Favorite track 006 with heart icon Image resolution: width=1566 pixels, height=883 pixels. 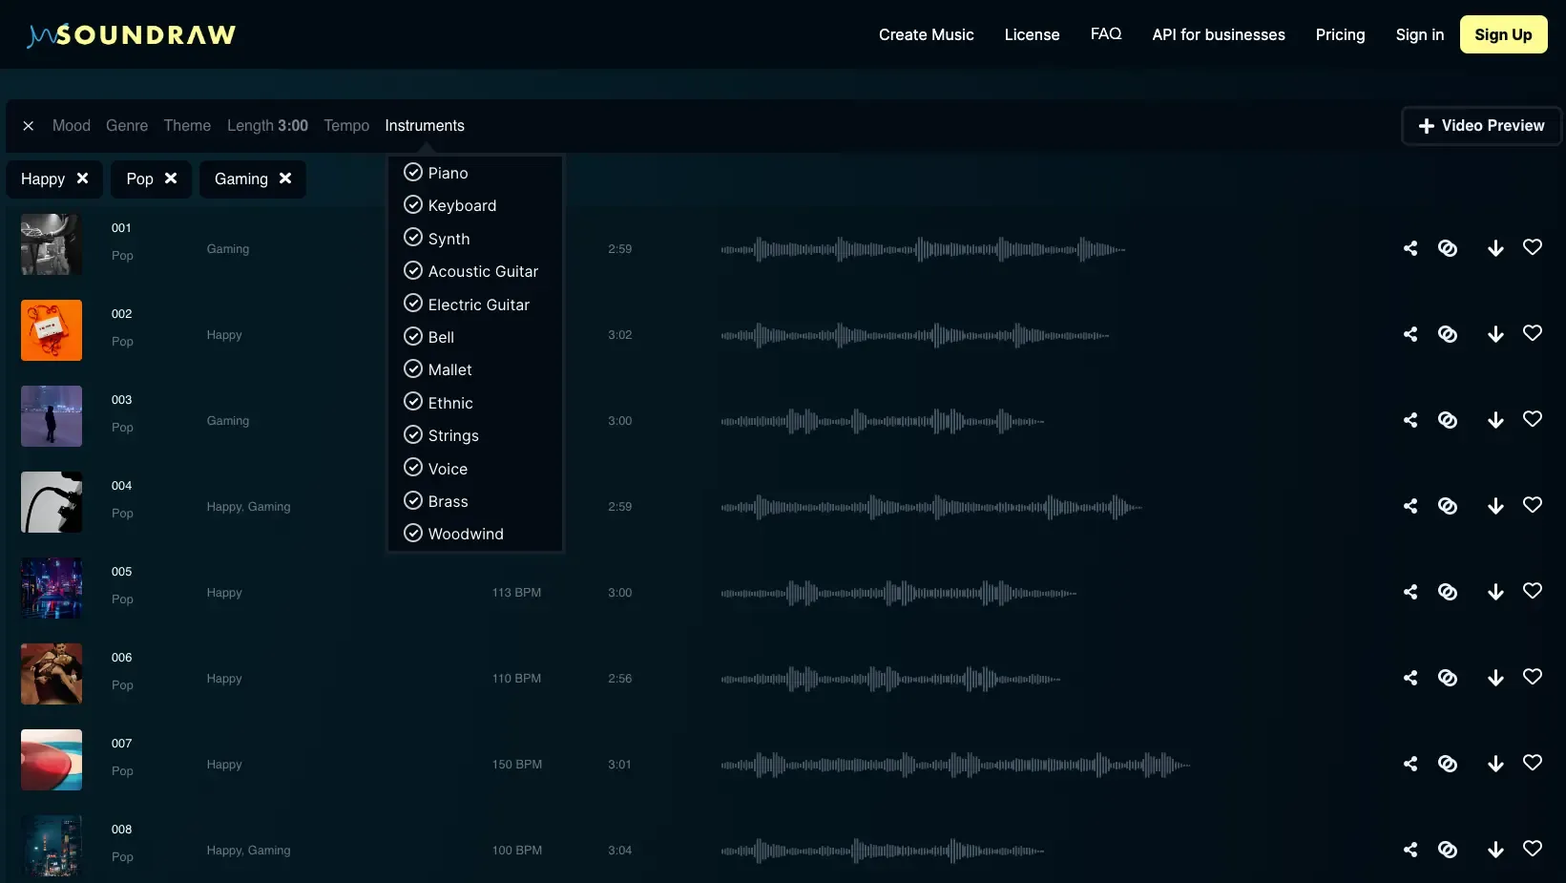click(1533, 677)
